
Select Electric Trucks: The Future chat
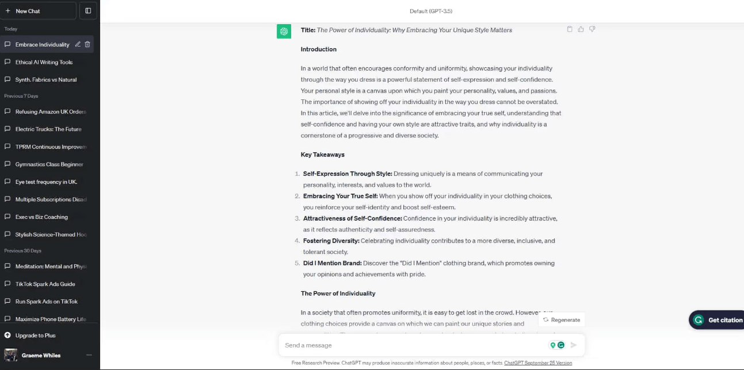pos(48,129)
